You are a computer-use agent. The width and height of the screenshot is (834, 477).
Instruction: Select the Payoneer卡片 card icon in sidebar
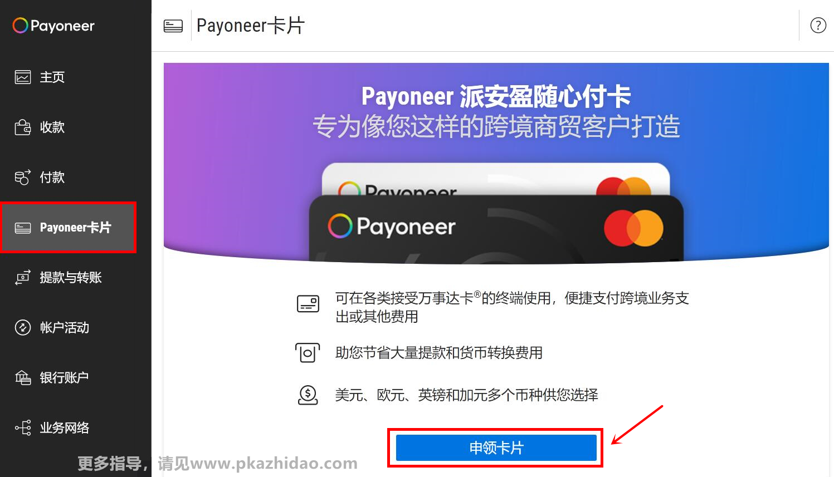click(23, 228)
